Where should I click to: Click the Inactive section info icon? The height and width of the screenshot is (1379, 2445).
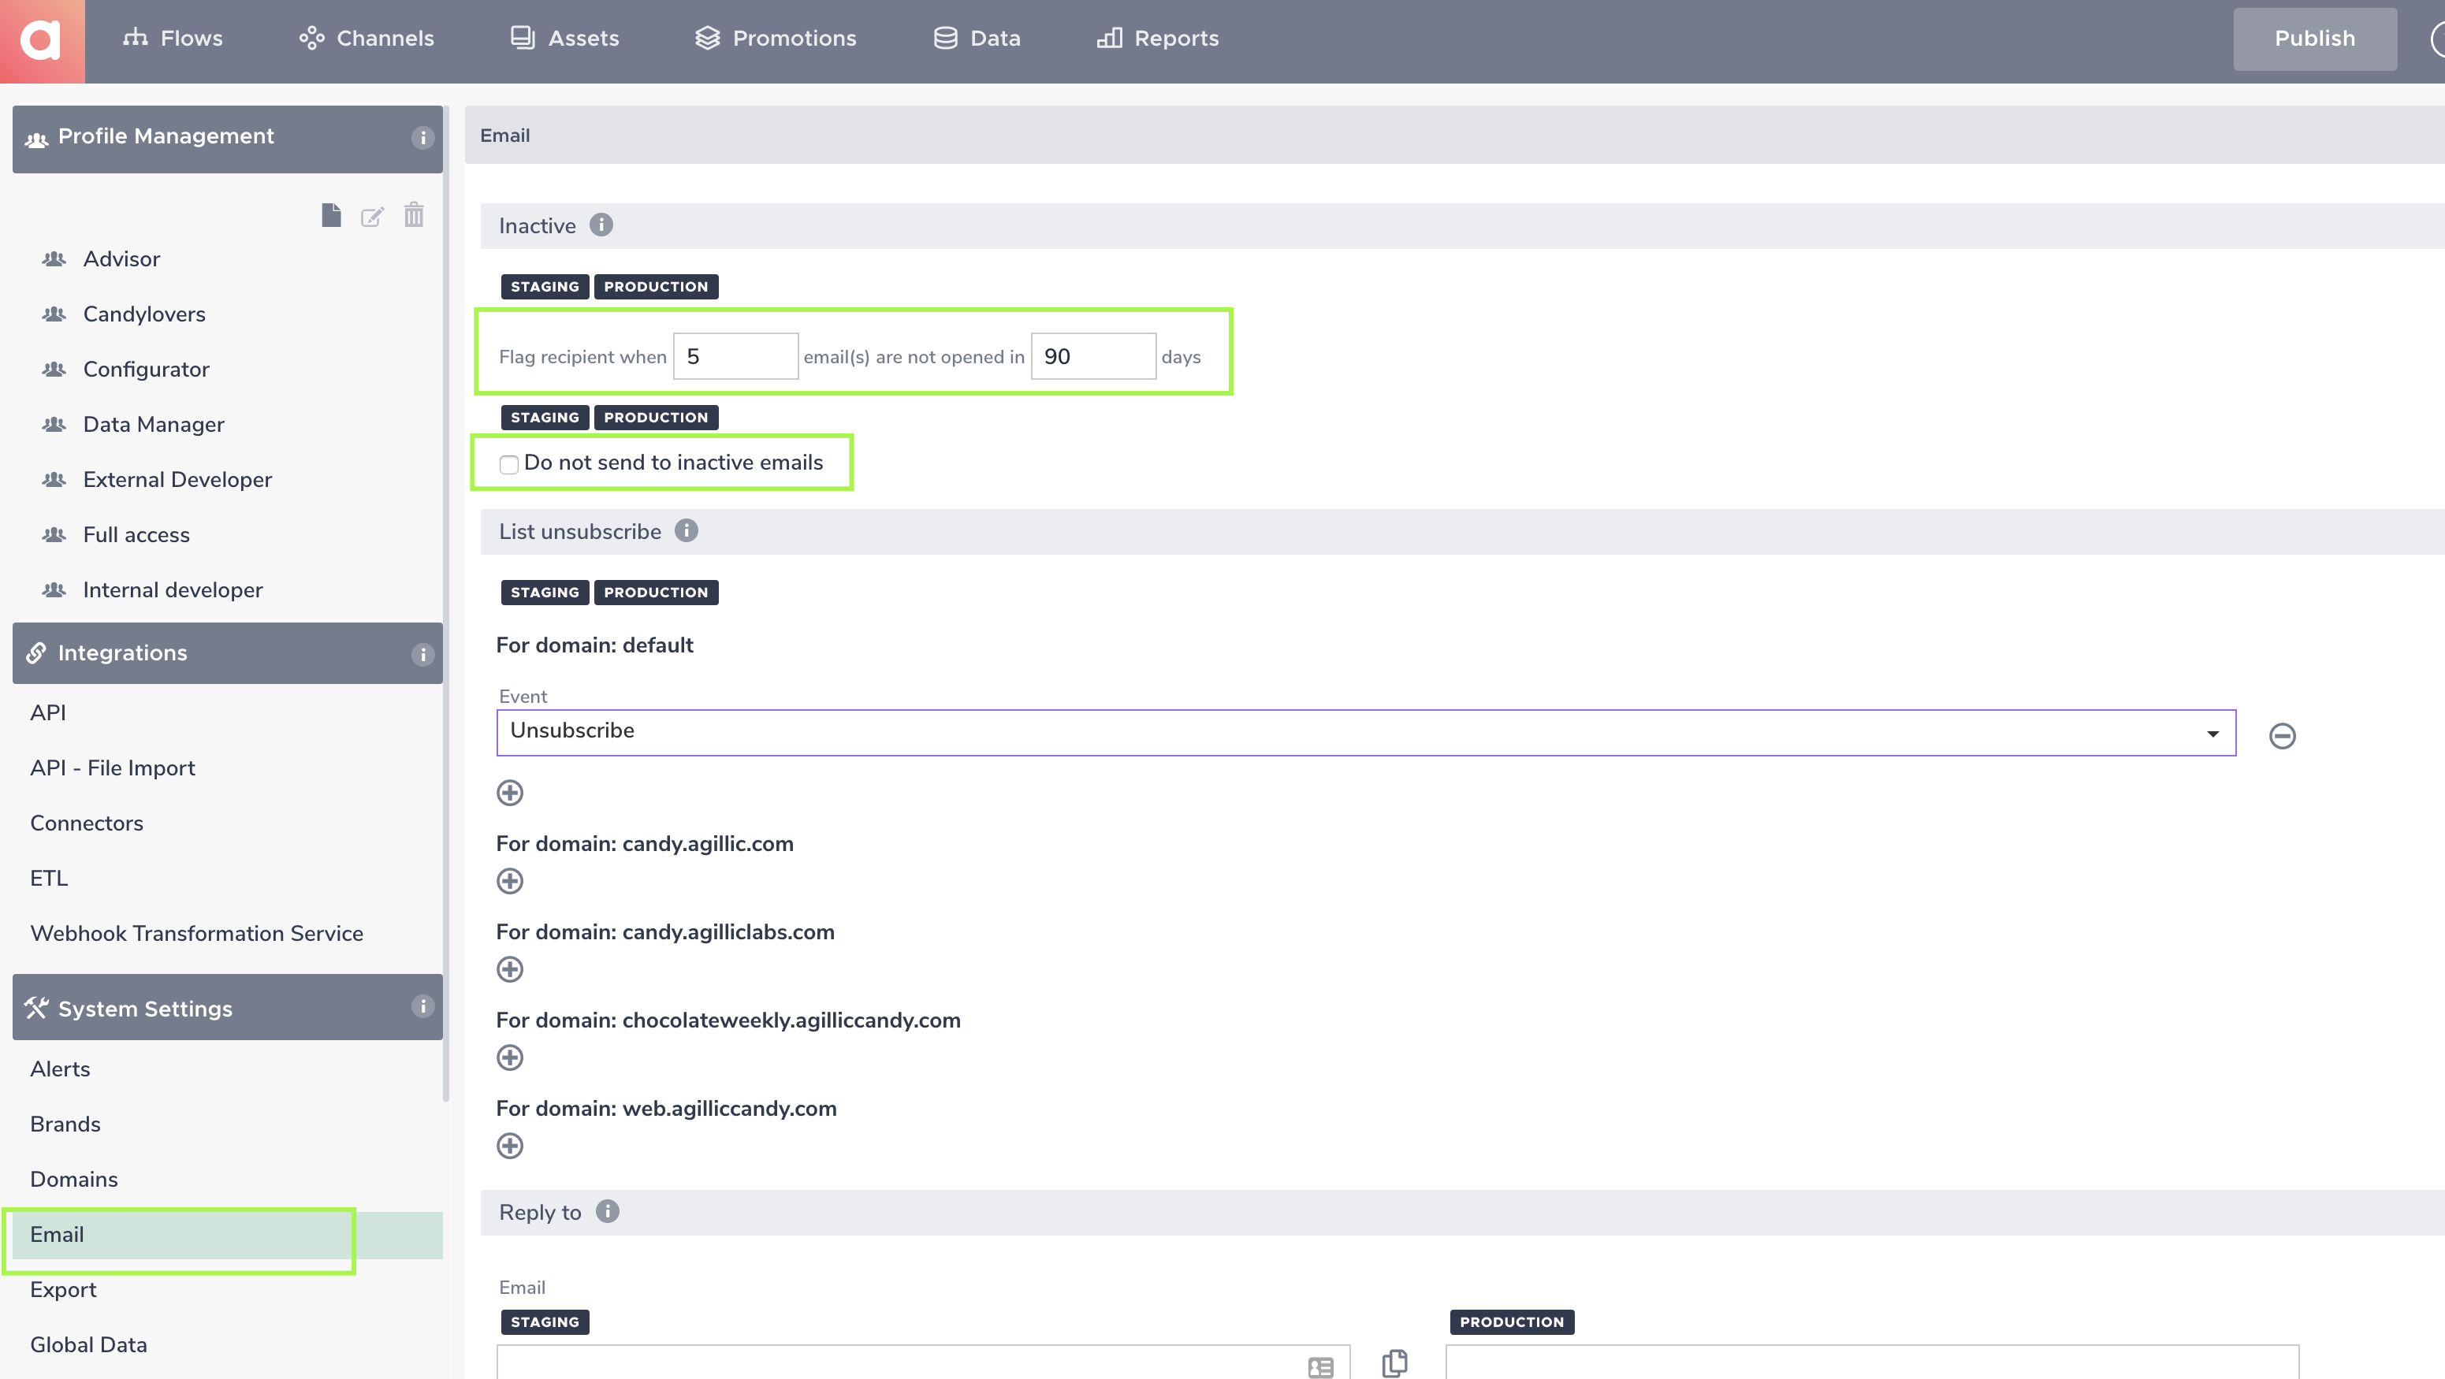601,225
